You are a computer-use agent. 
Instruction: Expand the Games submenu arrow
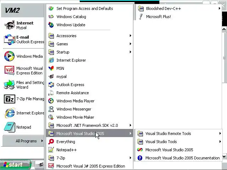point(131,44)
